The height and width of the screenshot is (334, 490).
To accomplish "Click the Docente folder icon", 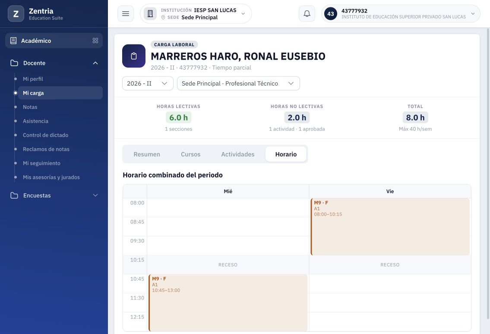I will (14, 63).
